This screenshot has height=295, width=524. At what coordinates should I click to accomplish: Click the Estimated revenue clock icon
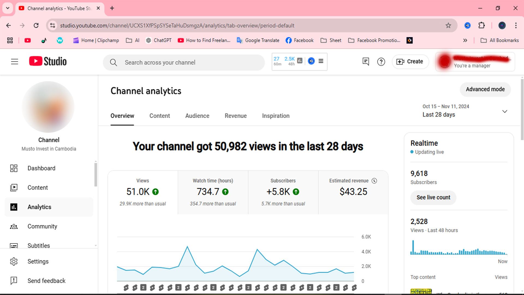(x=374, y=181)
